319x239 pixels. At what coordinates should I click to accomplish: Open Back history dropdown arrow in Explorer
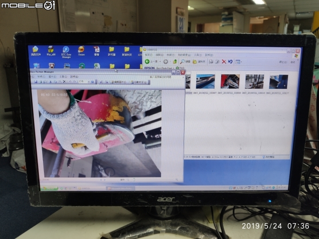(x=160, y=62)
